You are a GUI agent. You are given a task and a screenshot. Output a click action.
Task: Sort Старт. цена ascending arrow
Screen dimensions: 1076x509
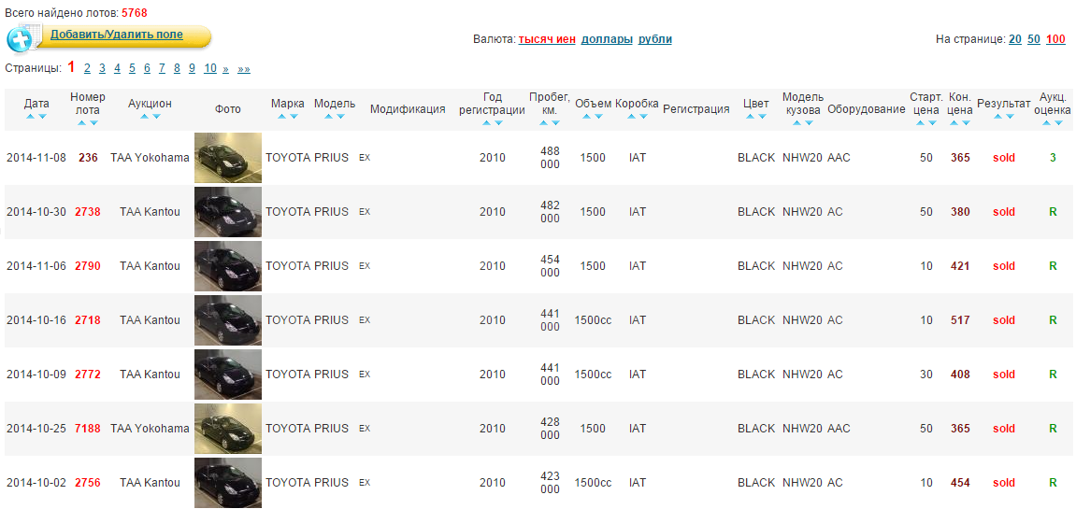tap(920, 122)
